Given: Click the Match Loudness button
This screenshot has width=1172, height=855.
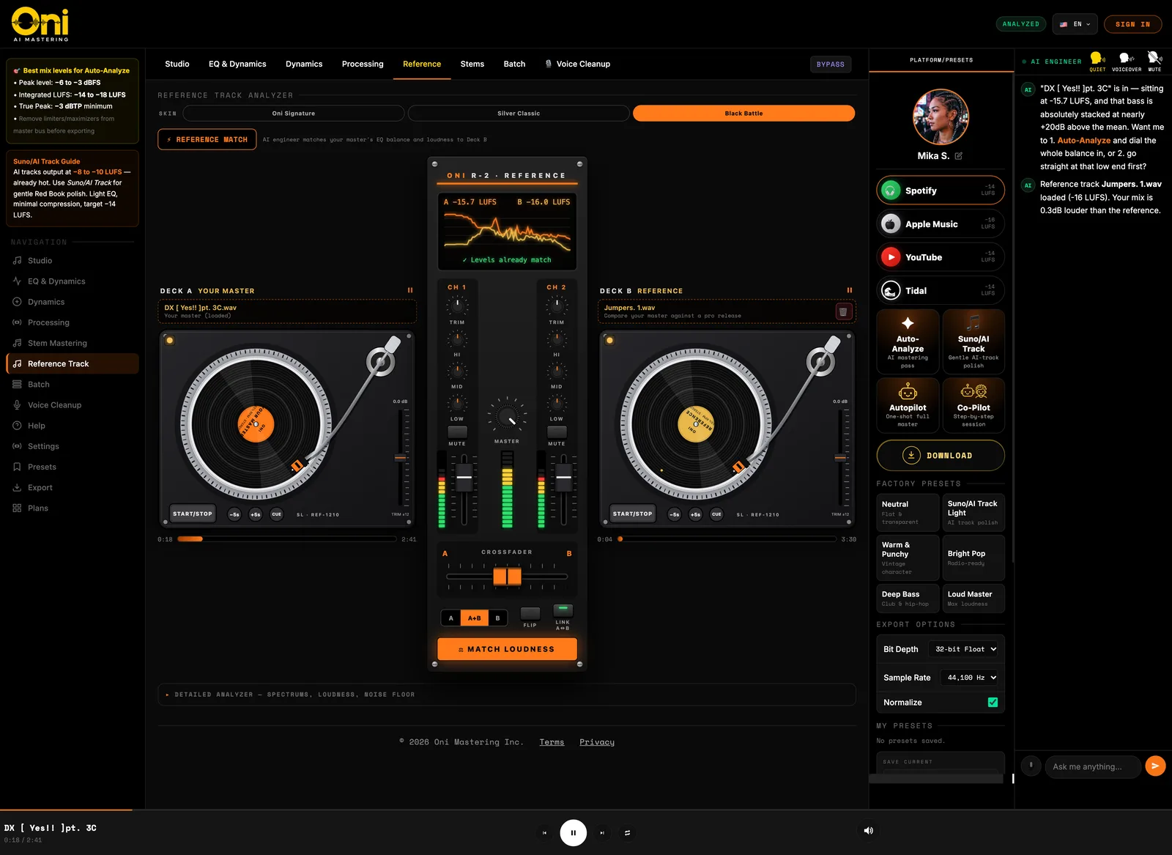Looking at the screenshot, I should pyautogui.click(x=507, y=649).
